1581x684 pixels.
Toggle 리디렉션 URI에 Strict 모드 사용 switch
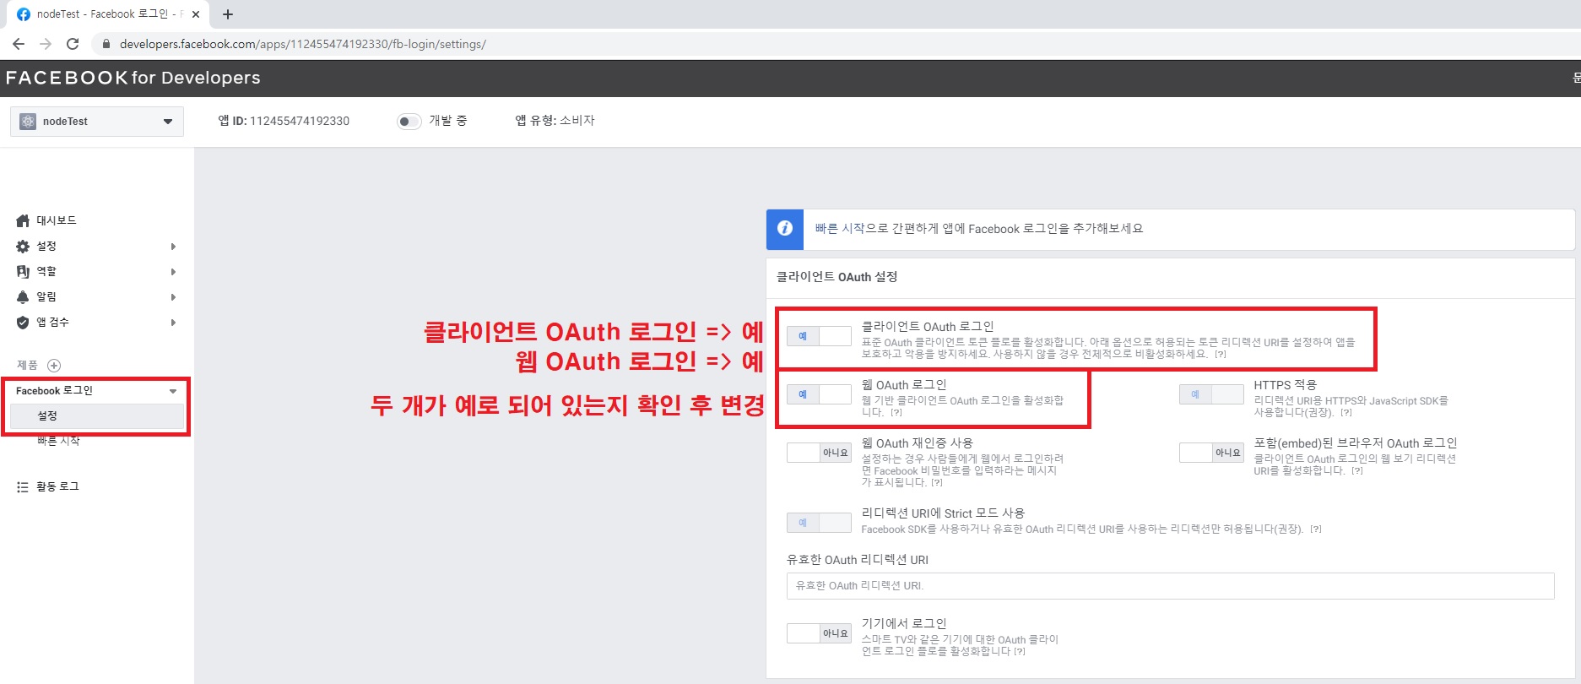click(819, 523)
